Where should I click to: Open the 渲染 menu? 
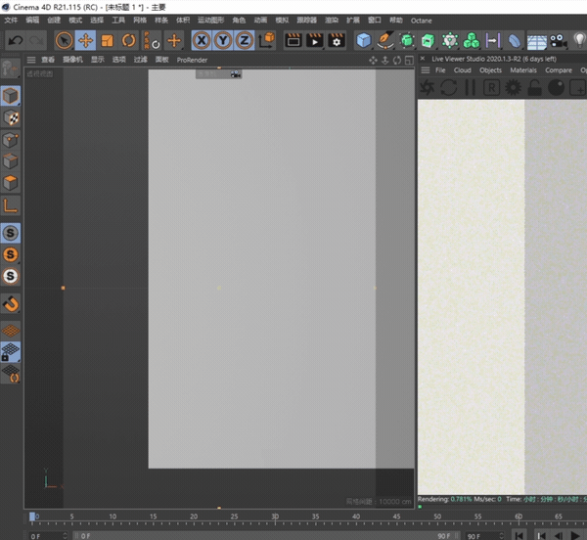click(332, 21)
